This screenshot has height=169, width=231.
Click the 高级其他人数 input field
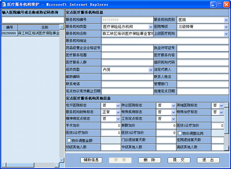pos(218,147)
